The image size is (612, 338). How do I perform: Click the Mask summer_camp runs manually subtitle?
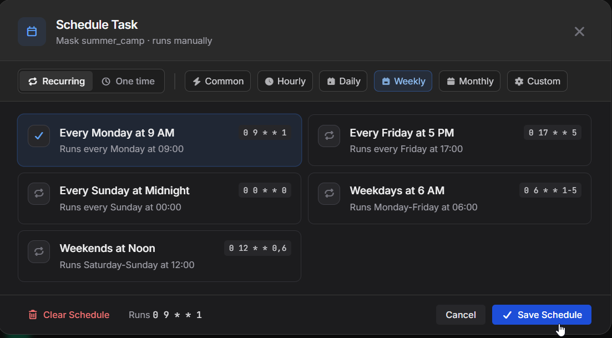[x=134, y=41]
